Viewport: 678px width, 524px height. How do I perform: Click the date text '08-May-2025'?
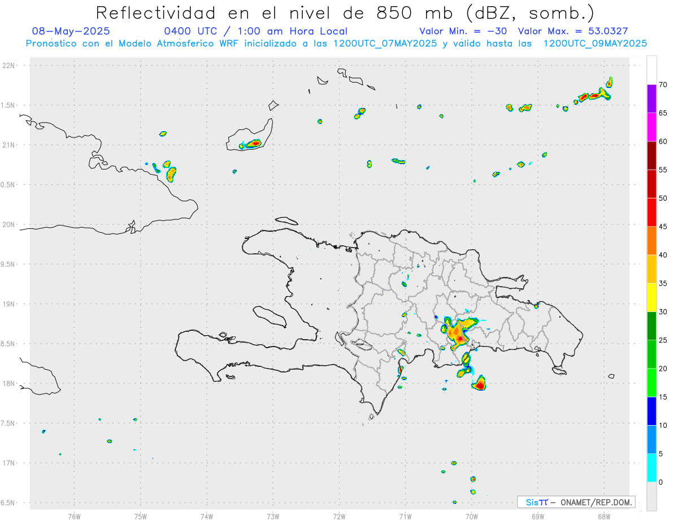[x=71, y=31]
